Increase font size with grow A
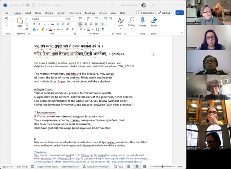Viewport: 231px width, 169px height. tap(67, 29)
